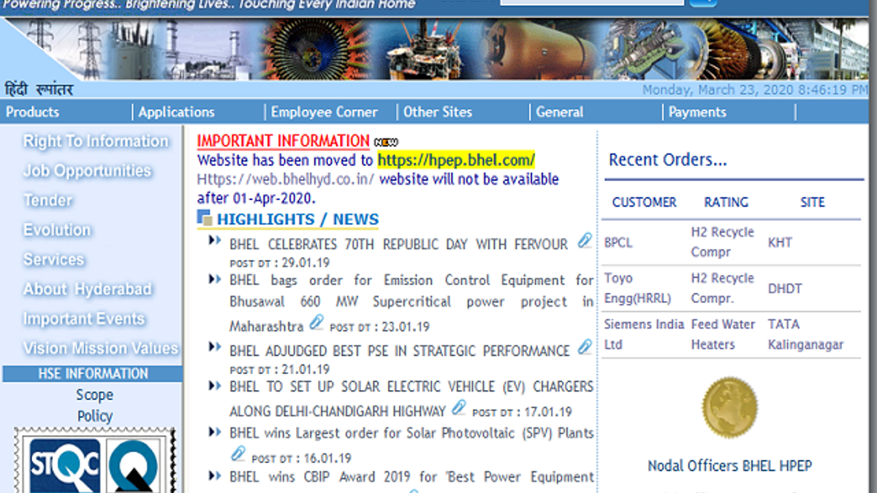Select the TATA Kalinganagar site cell

(806, 334)
